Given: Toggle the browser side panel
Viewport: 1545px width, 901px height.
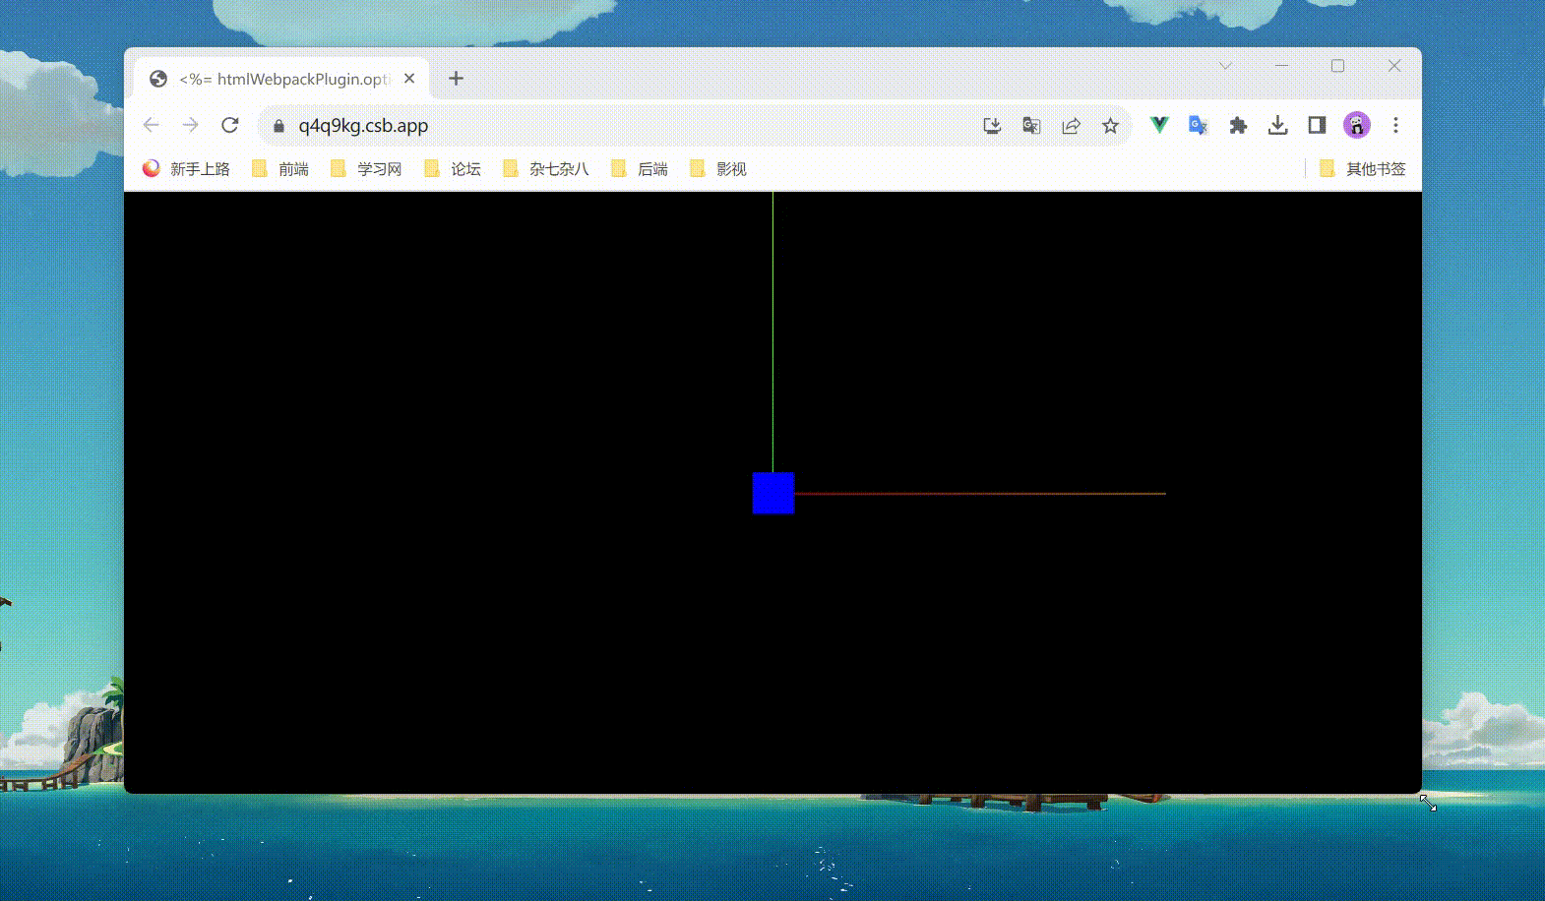Looking at the screenshot, I should coord(1317,125).
